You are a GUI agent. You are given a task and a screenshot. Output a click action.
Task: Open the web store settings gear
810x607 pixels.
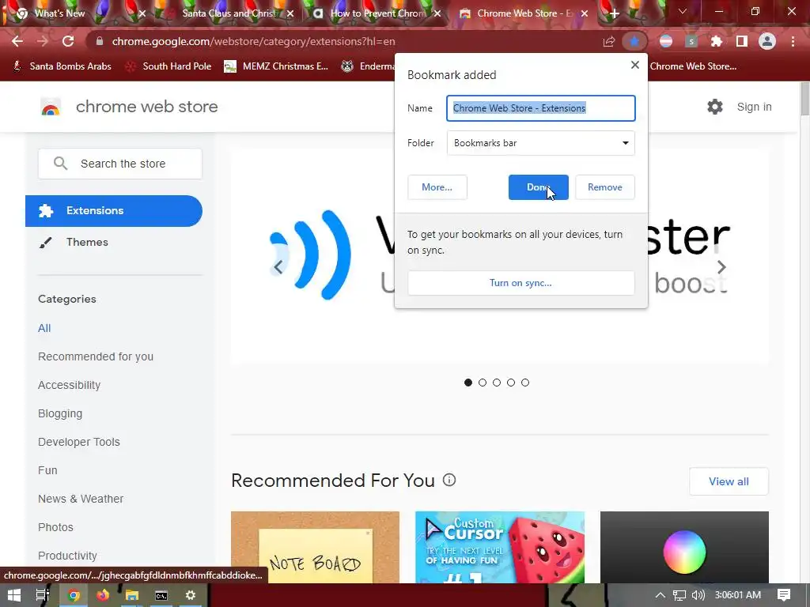pos(715,107)
